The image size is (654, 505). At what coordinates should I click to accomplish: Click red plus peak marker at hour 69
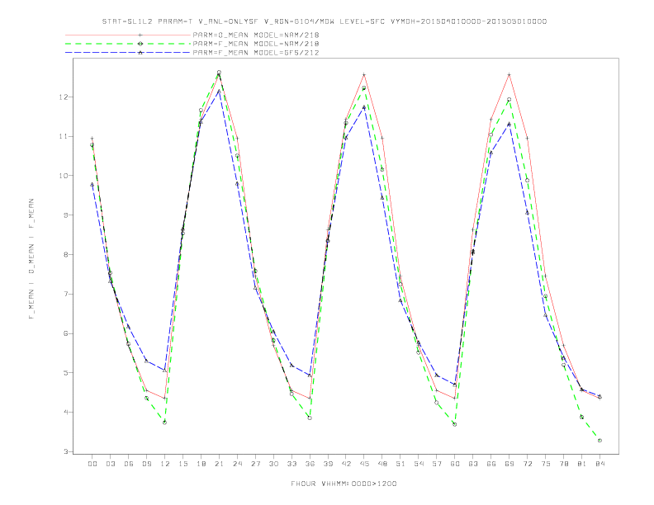[509, 74]
